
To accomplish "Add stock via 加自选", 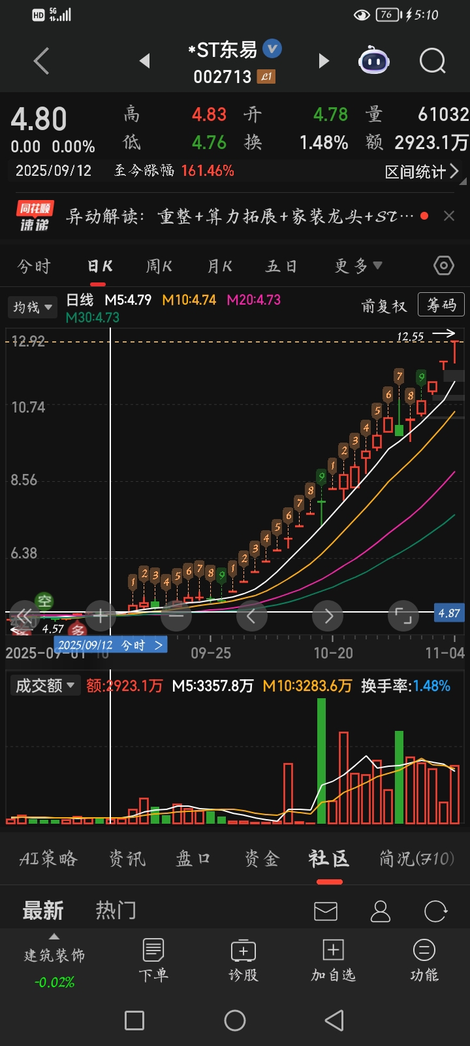I will point(334,960).
